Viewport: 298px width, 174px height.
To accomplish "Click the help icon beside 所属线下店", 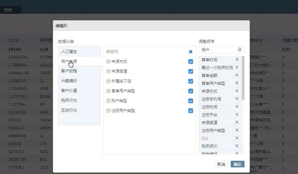I will point(108,81).
